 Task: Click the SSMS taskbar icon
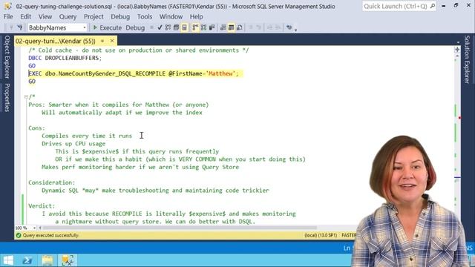coord(68,260)
